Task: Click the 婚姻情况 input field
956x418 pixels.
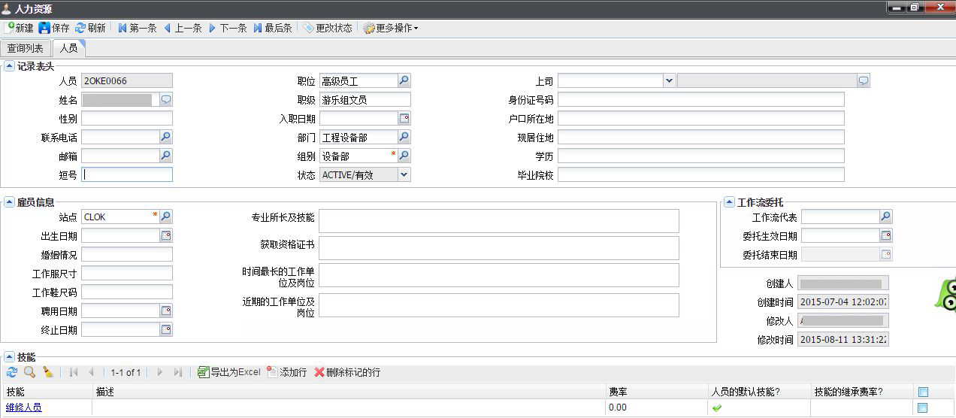Action: pos(127,254)
